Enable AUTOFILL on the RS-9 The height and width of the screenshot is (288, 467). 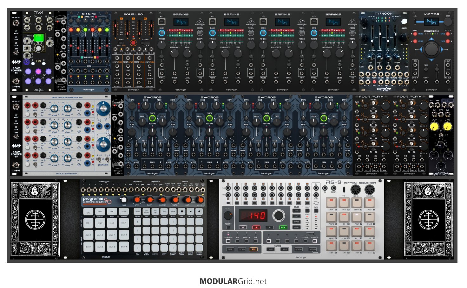299,249
